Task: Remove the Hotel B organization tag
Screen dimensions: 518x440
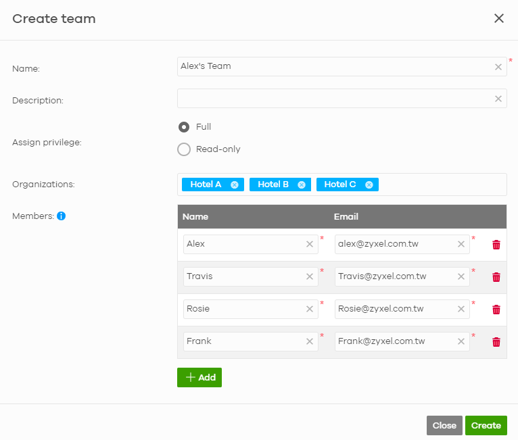Action: pyautogui.click(x=302, y=185)
